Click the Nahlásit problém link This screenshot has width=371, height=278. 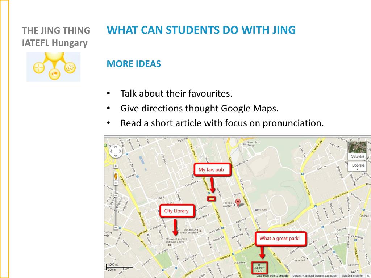[x=352, y=275]
